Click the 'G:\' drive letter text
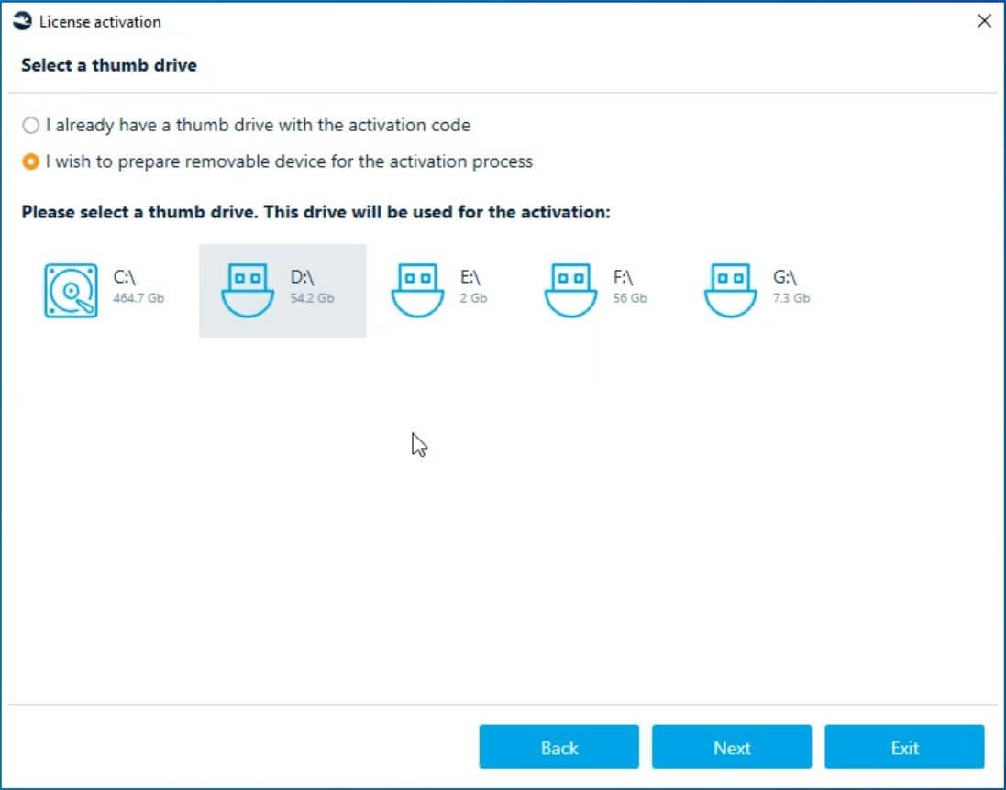The height and width of the screenshot is (790, 1006). tap(785, 277)
